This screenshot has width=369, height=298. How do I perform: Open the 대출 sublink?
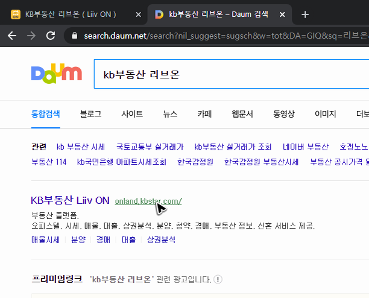point(128,240)
